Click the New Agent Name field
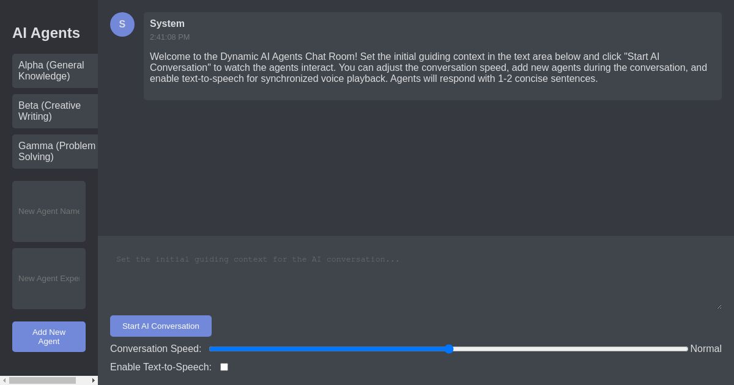The height and width of the screenshot is (385, 734). tap(49, 211)
